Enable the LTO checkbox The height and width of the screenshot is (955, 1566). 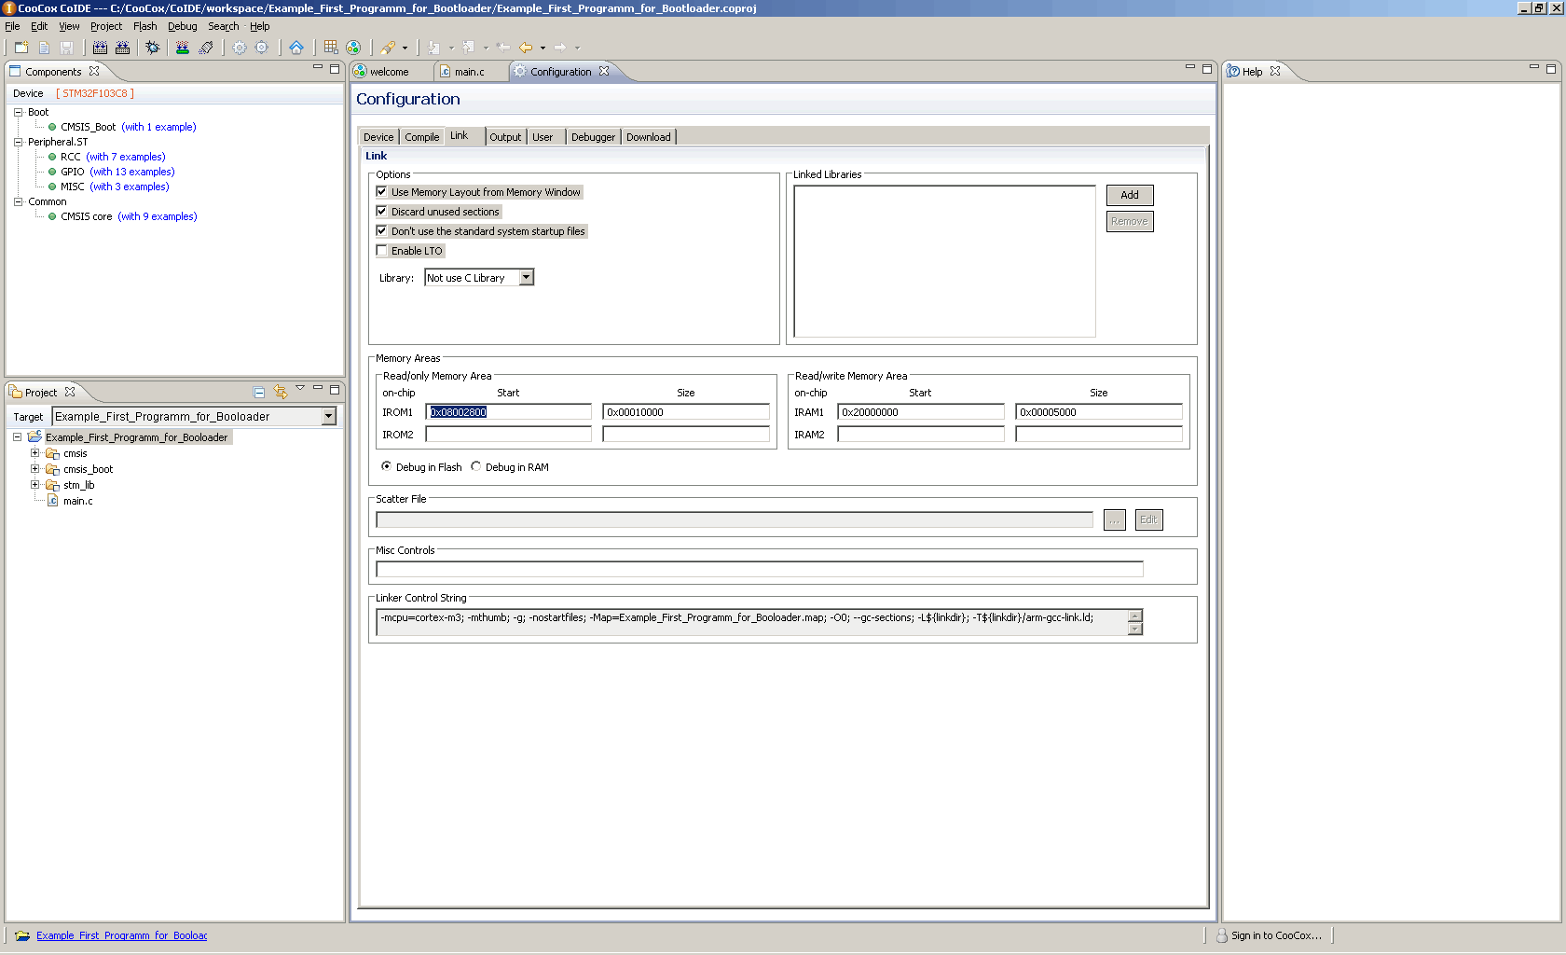tap(381, 251)
